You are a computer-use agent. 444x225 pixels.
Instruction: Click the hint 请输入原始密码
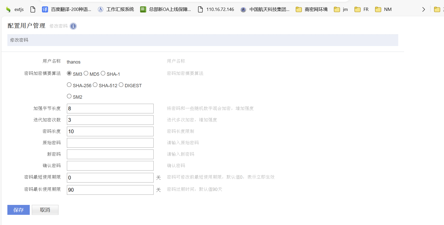[x=183, y=143]
